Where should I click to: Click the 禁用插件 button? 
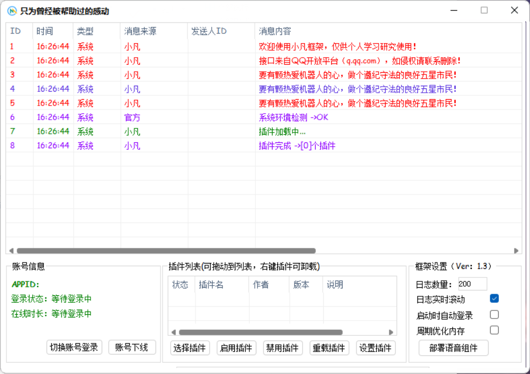[284, 348]
